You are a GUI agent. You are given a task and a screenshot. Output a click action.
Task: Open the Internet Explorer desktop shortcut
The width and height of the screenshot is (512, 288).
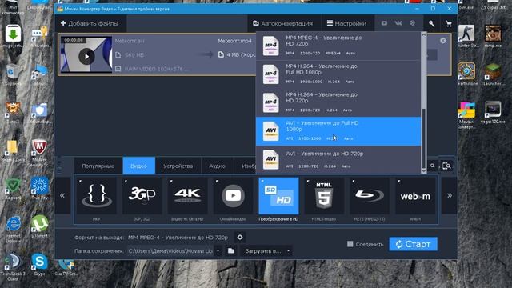click(x=13, y=229)
